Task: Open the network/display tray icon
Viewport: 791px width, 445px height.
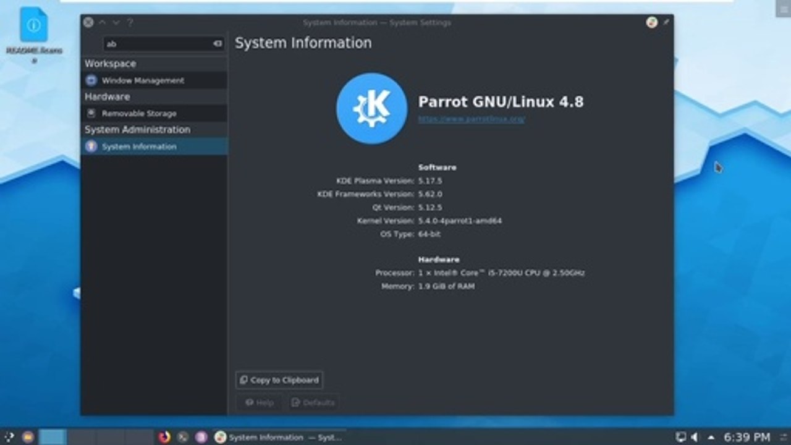Action: 680,437
